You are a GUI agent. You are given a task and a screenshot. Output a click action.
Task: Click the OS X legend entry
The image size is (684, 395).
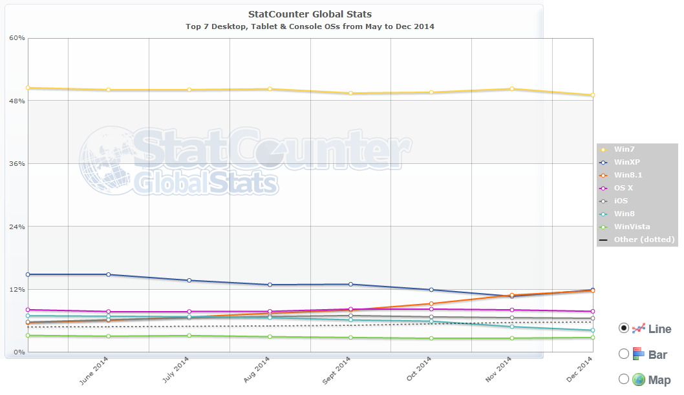624,188
